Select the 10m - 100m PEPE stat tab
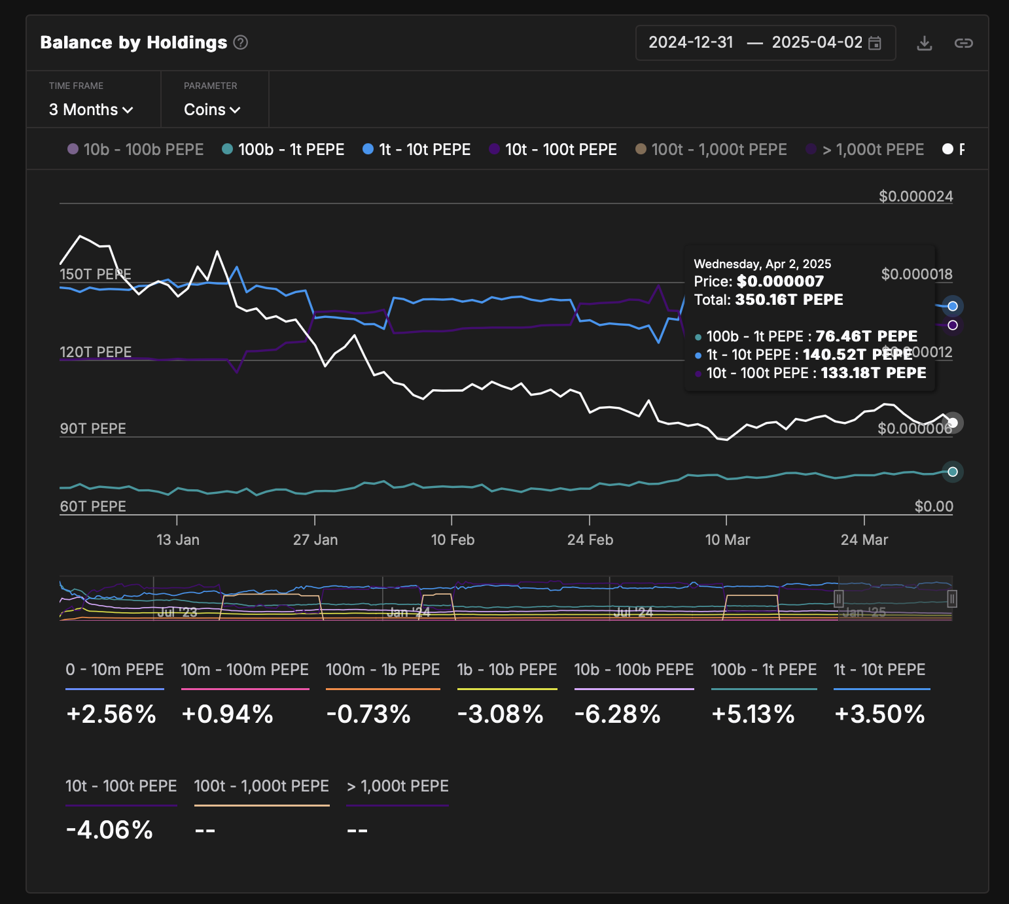The width and height of the screenshot is (1009, 904). pos(245,670)
